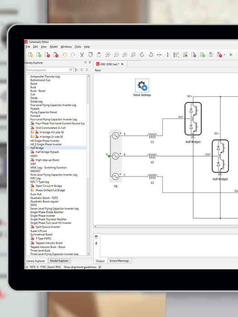
Task: Open the compile-and-load dropdown arrow
Action: pyautogui.click(x=224, y=55)
